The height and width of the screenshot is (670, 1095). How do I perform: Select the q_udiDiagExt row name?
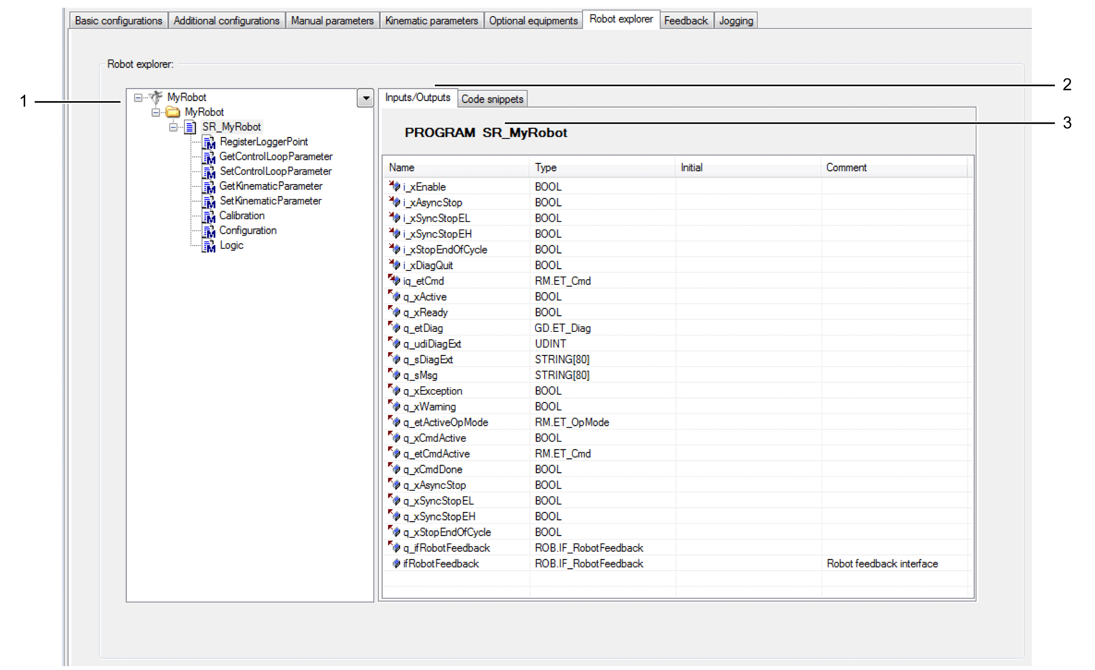coord(432,344)
